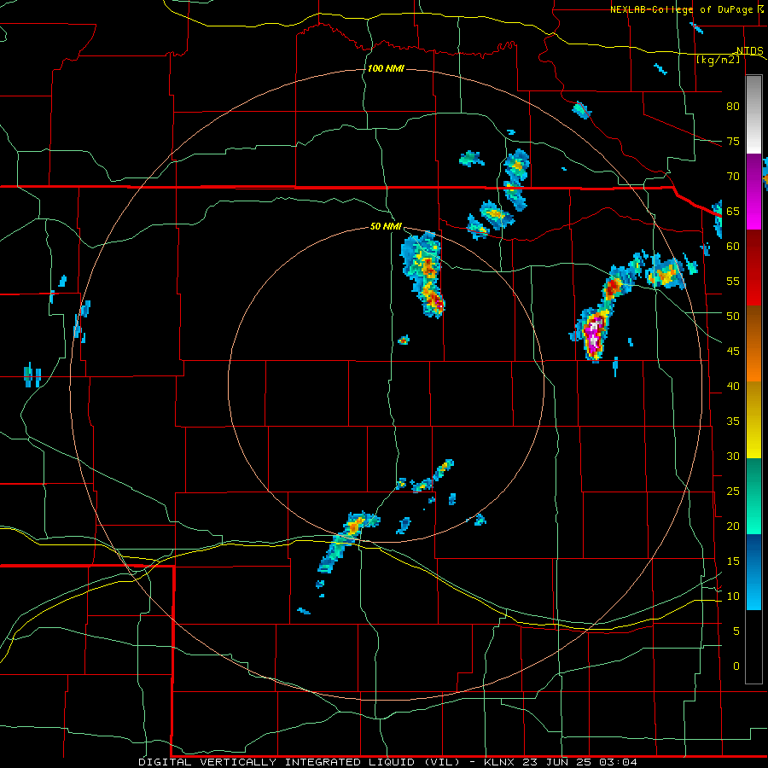Click the [kg/m2] units label

tap(718, 60)
